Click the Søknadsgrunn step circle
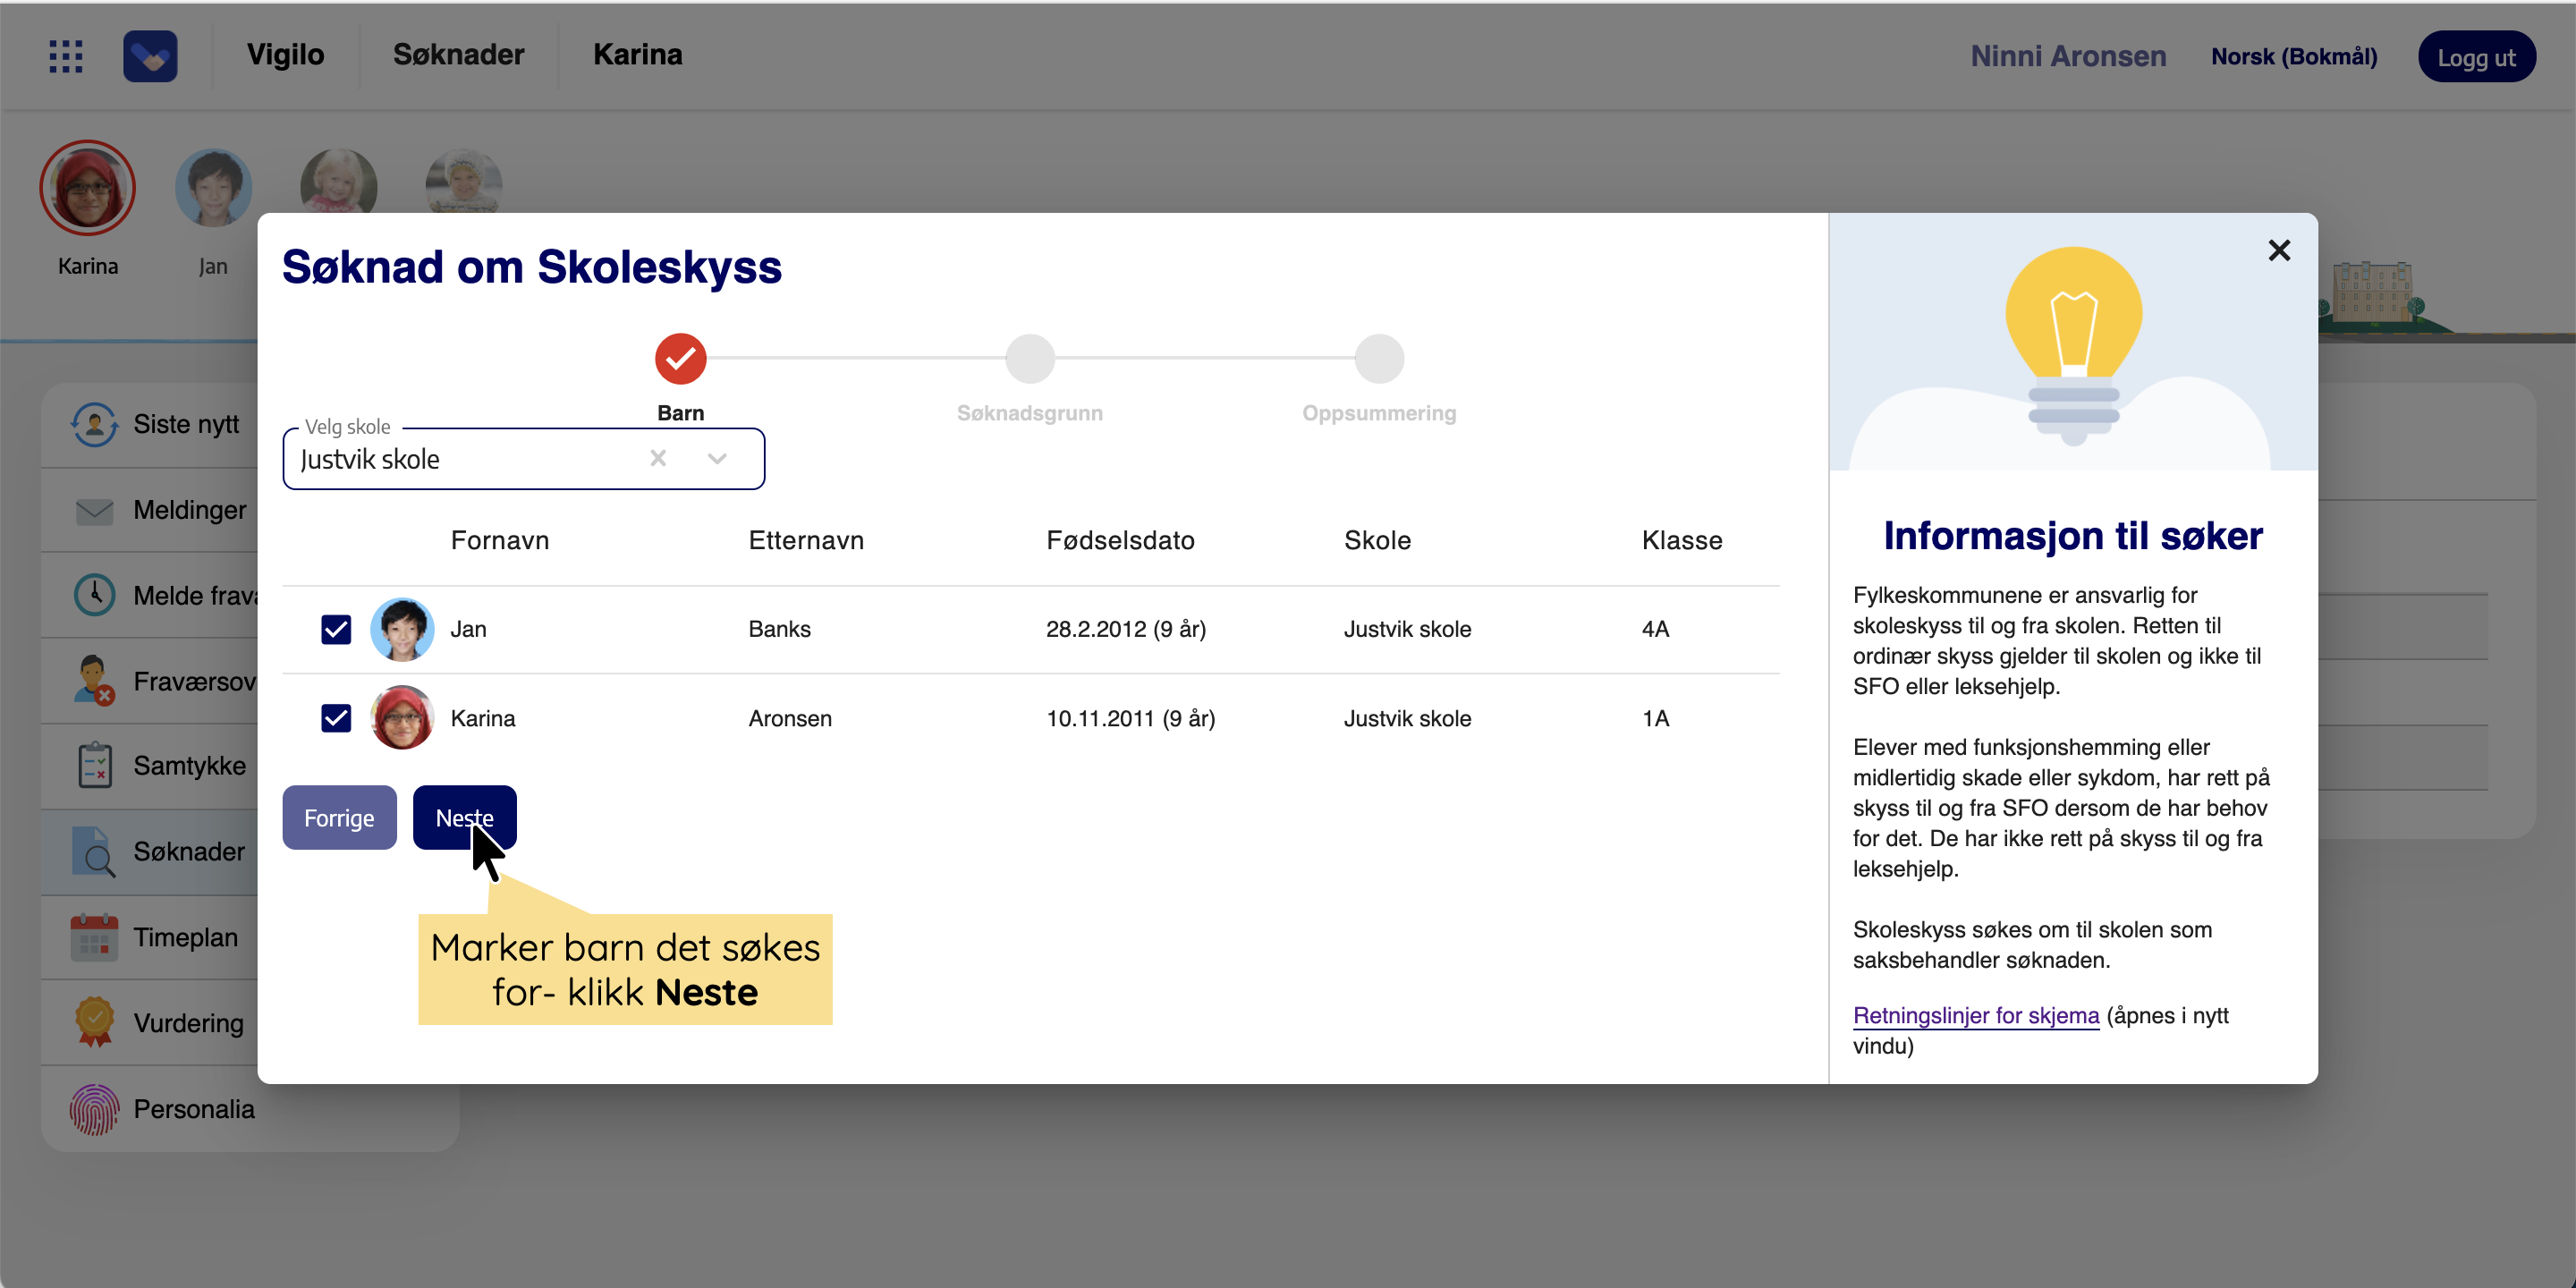The height and width of the screenshot is (1288, 2576). coord(1029,359)
